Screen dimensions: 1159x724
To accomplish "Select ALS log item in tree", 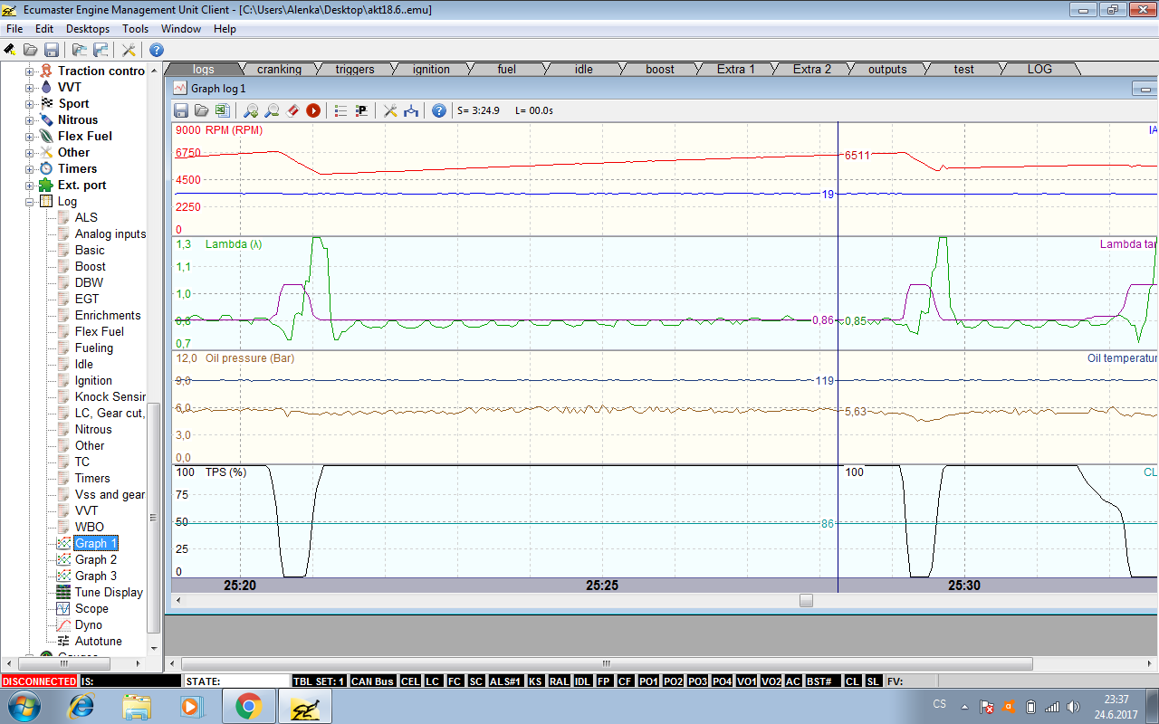I will coord(86,217).
